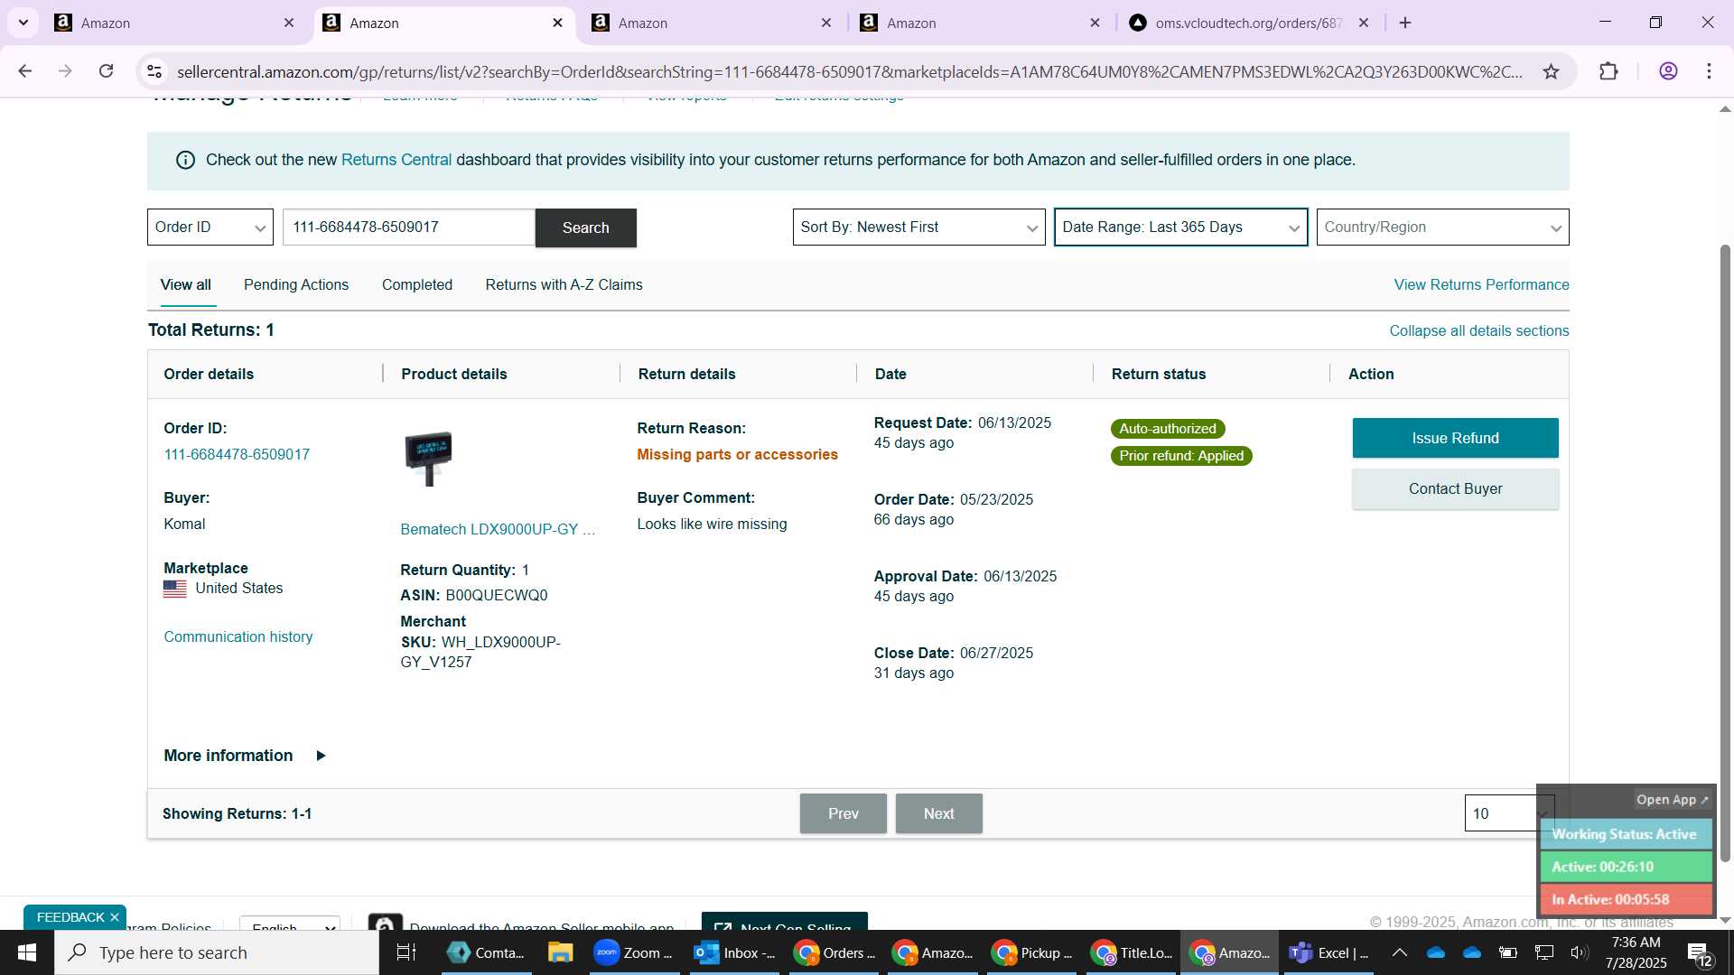
Task: Open the Title.Lo Chrome window in taskbar
Action: point(1133,952)
